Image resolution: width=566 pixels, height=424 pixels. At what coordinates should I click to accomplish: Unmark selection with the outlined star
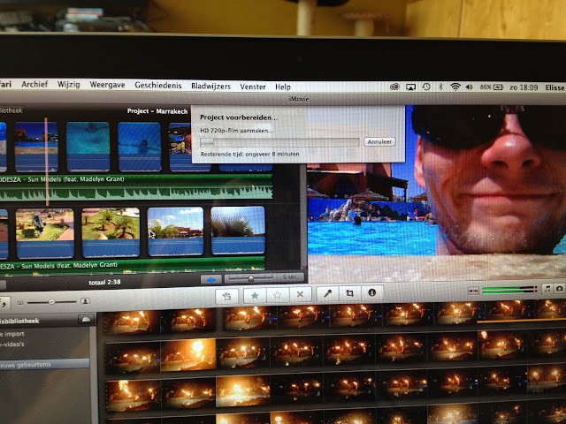(277, 295)
